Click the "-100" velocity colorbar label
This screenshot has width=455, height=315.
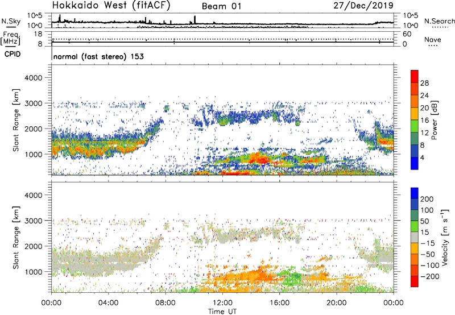point(430,266)
